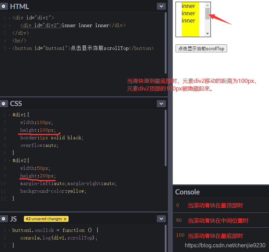Screen dimensions: 269x252
Task: Click the CSS editor vertical scrollbar
Action: [x=165, y=138]
